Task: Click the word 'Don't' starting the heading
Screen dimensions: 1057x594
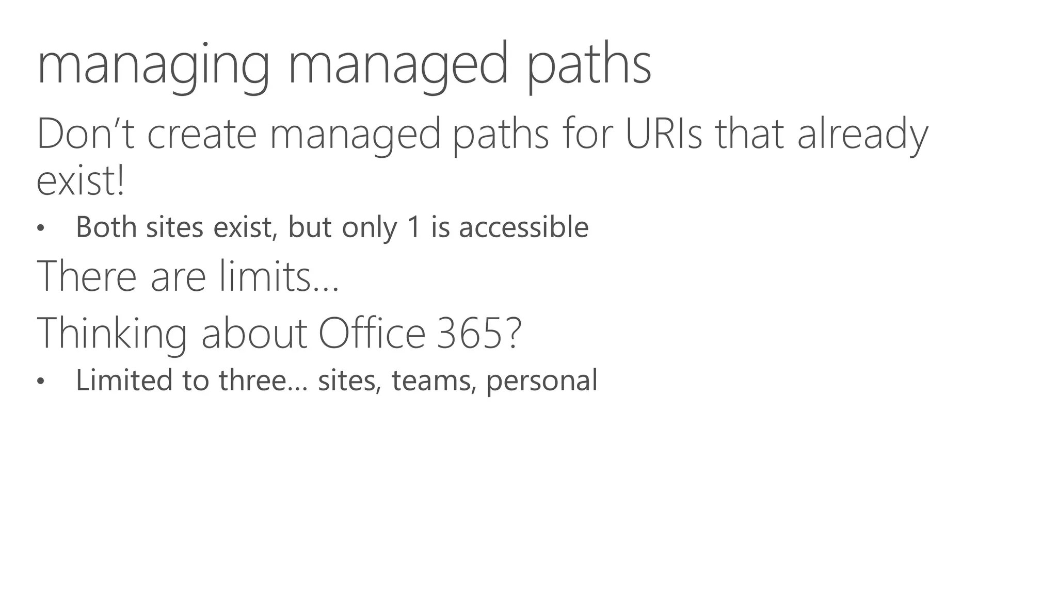Action: [x=86, y=134]
